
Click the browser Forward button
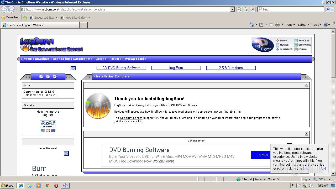tap(11, 9)
